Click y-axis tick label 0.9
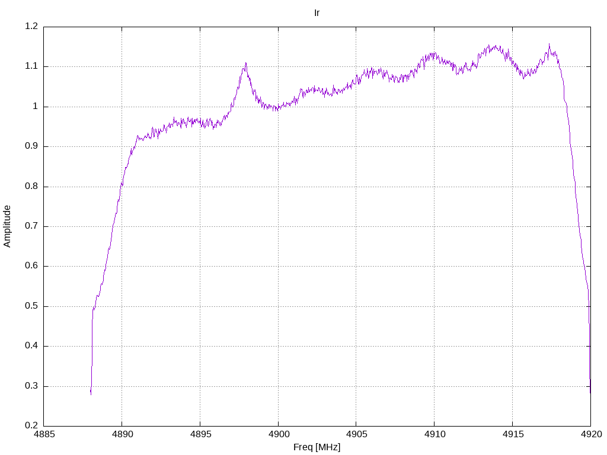The height and width of the screenshot is (455, 607). [x=31, y=146]
